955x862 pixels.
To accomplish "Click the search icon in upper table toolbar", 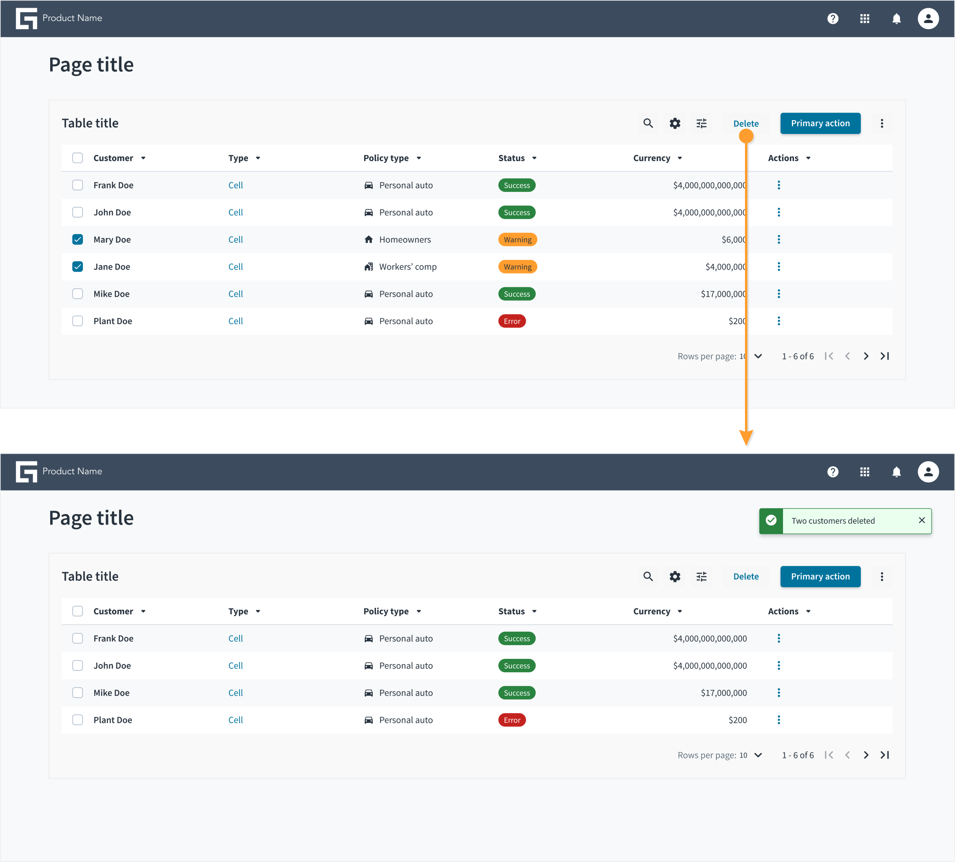I will pyautogui.click(x=648, y=123).
